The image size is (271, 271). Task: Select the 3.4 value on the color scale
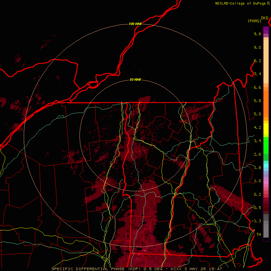pyautogui.click(x=257, y=141)
